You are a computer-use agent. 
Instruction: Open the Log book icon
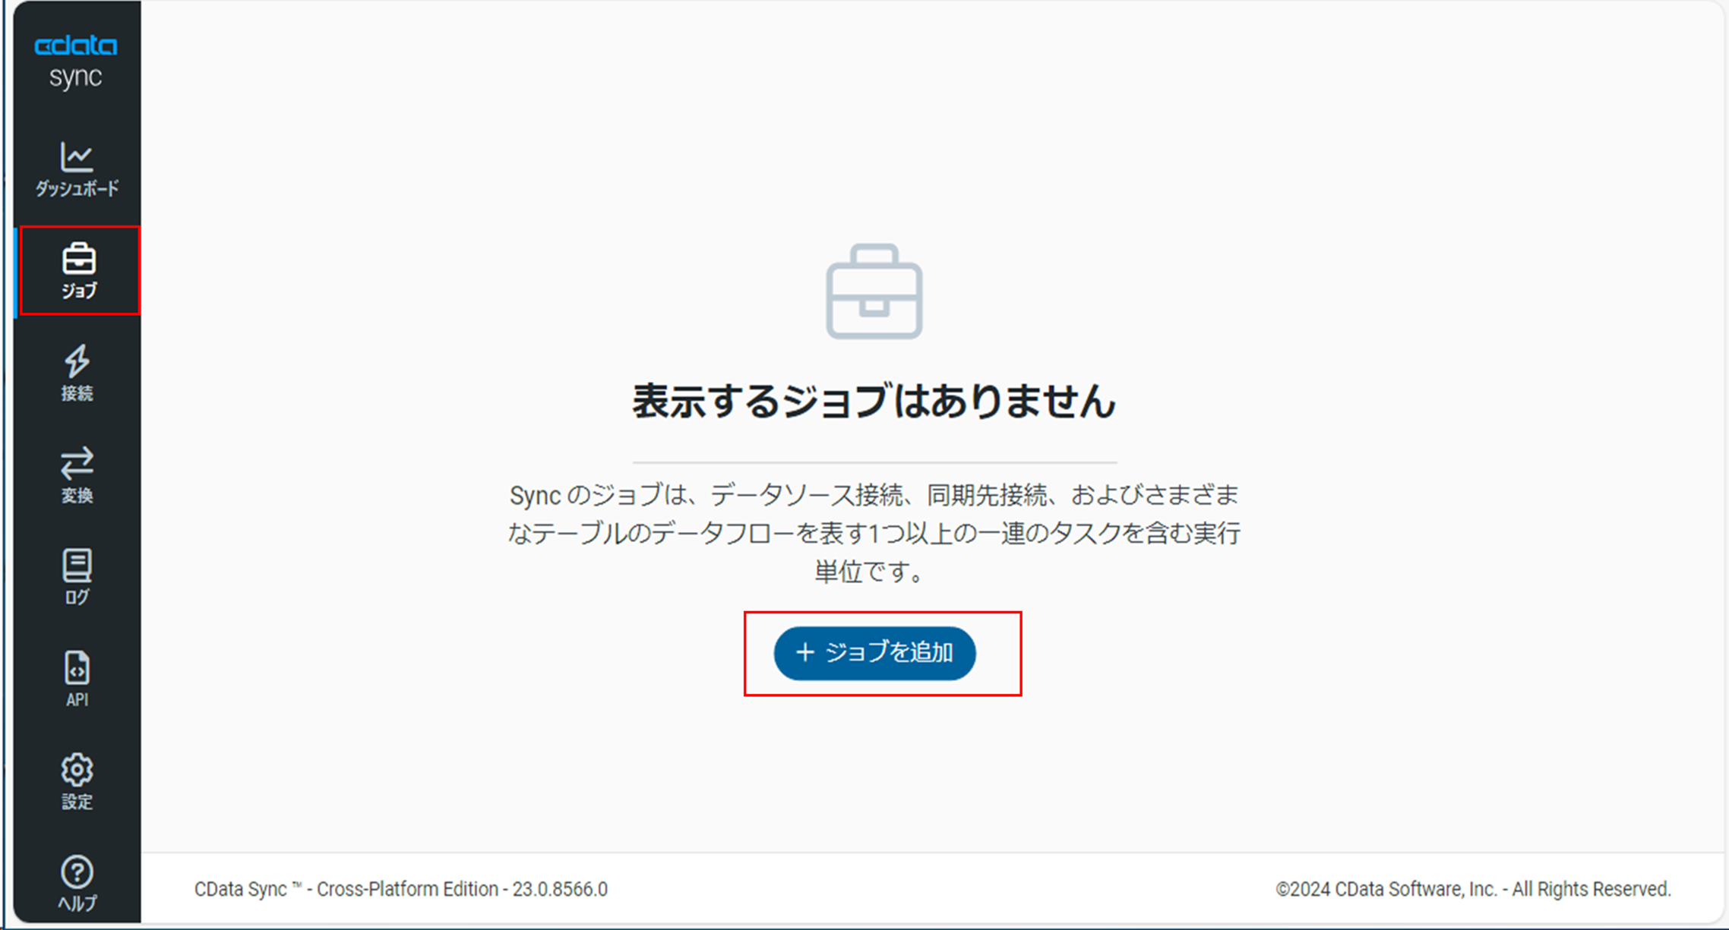(x=77, y=566)
